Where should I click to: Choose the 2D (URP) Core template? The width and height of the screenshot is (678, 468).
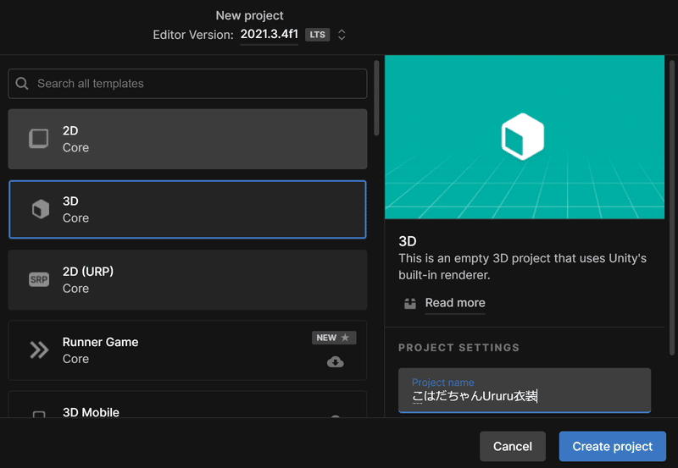tap(187, 280)
